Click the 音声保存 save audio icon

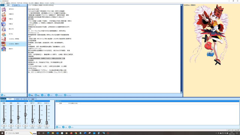(x=56, y=95)
